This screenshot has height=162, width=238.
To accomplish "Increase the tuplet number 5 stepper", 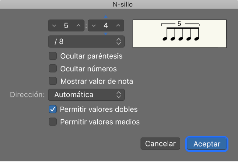I will [x=78, y=26].
